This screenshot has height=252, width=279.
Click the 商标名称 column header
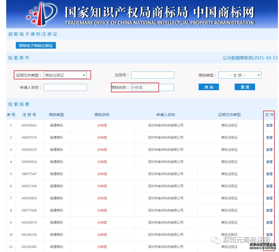click(x=102, y=115)
